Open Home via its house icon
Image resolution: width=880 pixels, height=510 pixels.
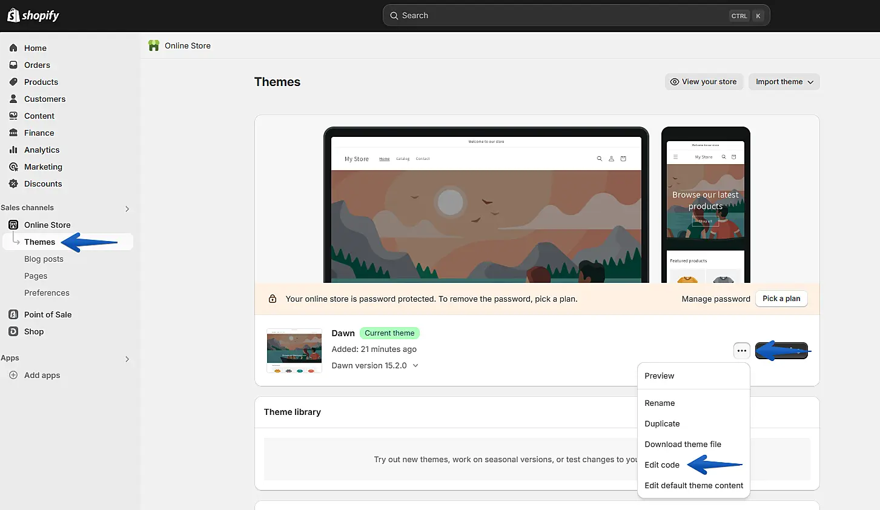13,48
